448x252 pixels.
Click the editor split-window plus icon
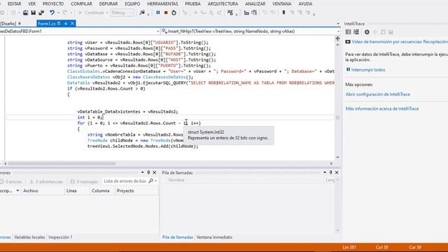coord(337,38)
